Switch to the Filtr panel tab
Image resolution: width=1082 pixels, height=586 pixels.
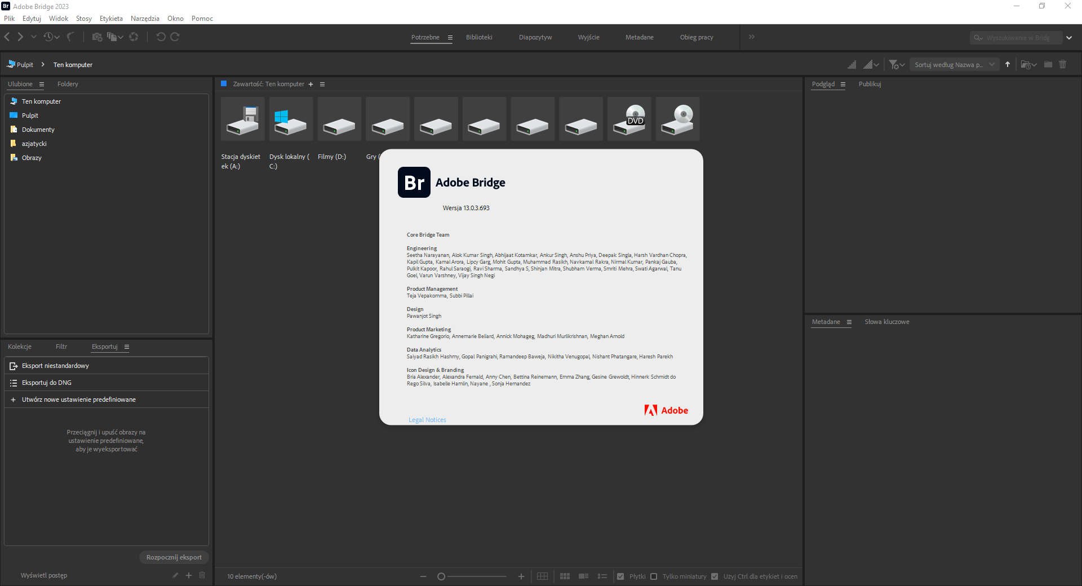coord(61,347)
